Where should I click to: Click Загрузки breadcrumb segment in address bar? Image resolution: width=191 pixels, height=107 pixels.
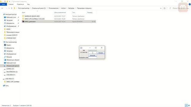(x=71, y=8)
